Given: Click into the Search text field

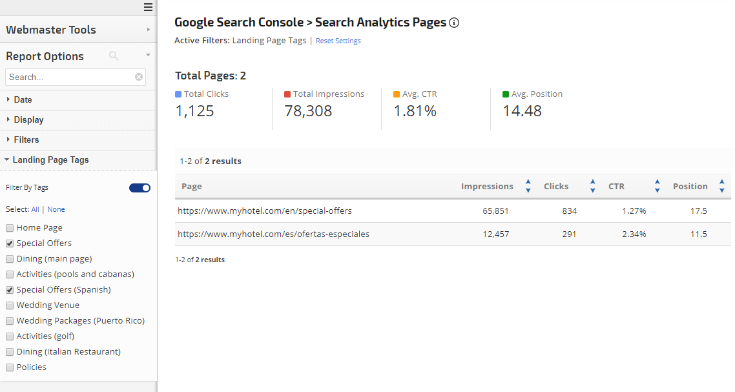Looking at the screenshot, I should [70, 77].
